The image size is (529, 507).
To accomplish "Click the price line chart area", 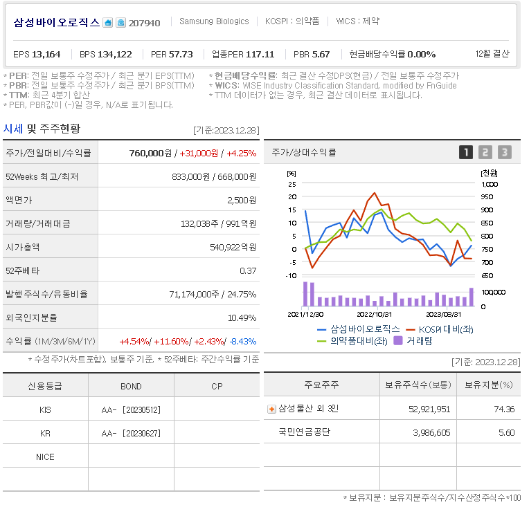I will tap(388, 229).
